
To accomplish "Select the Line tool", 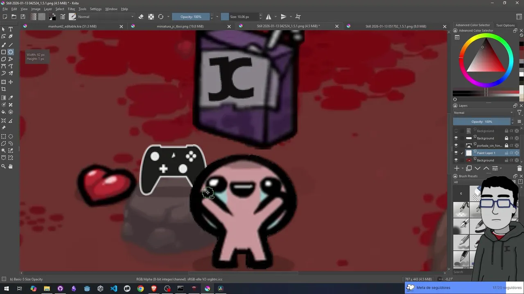I will pyautogui.click(x=11, y=45).
